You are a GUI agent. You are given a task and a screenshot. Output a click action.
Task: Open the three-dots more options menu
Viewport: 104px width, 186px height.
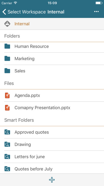pyautogui.click(x=96, y=12)
